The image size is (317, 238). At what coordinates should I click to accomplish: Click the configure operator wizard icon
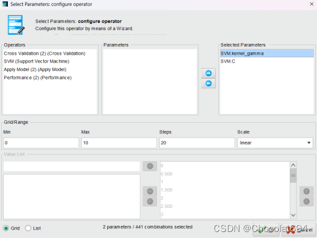[x=16, y=25]
